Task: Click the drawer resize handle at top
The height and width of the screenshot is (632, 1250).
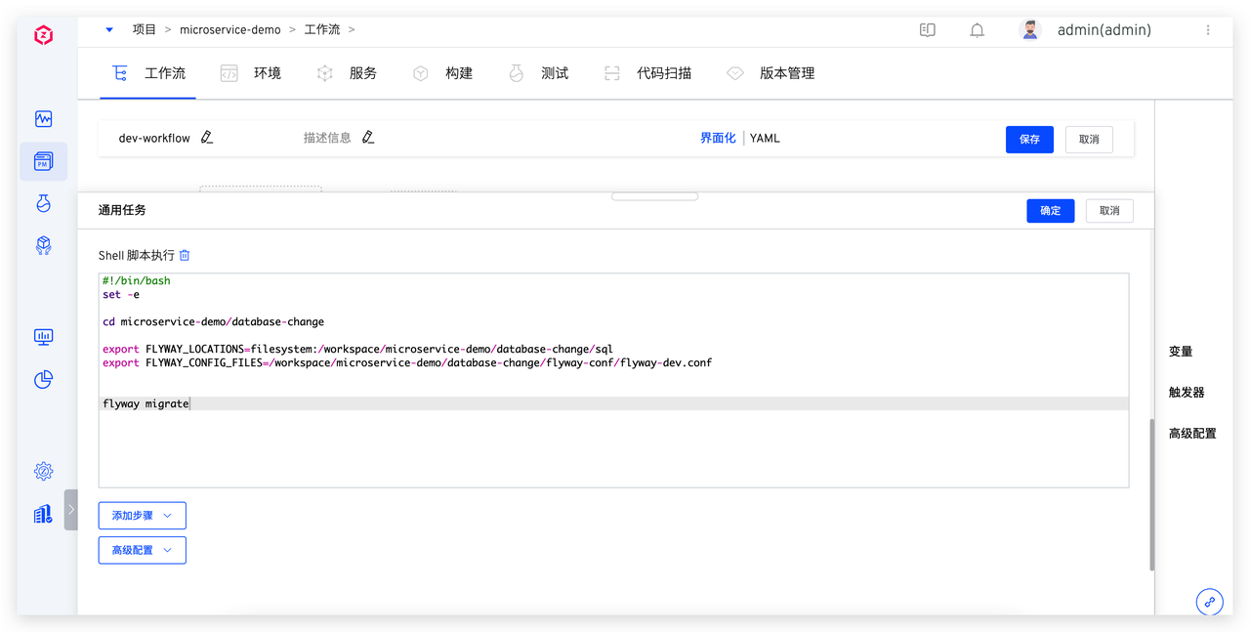Action: [x=654, y=196]
